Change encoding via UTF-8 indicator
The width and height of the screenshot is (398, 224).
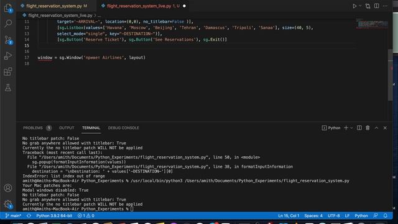(333, 216)
